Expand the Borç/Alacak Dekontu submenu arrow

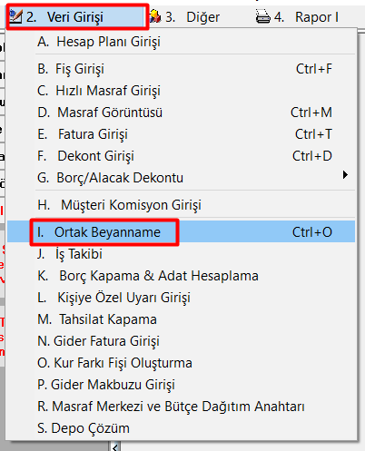coord(345,175)
